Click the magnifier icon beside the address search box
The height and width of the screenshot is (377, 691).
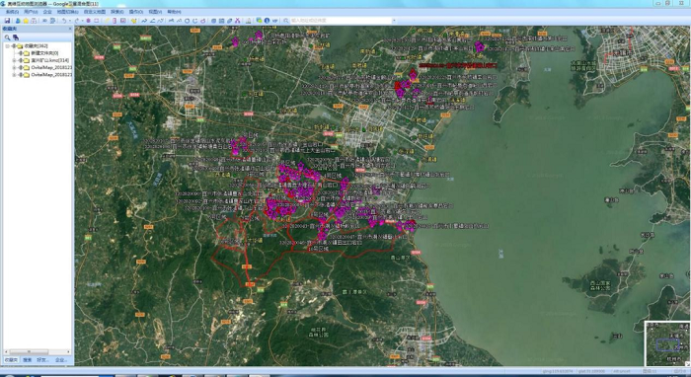click(285, 21)
